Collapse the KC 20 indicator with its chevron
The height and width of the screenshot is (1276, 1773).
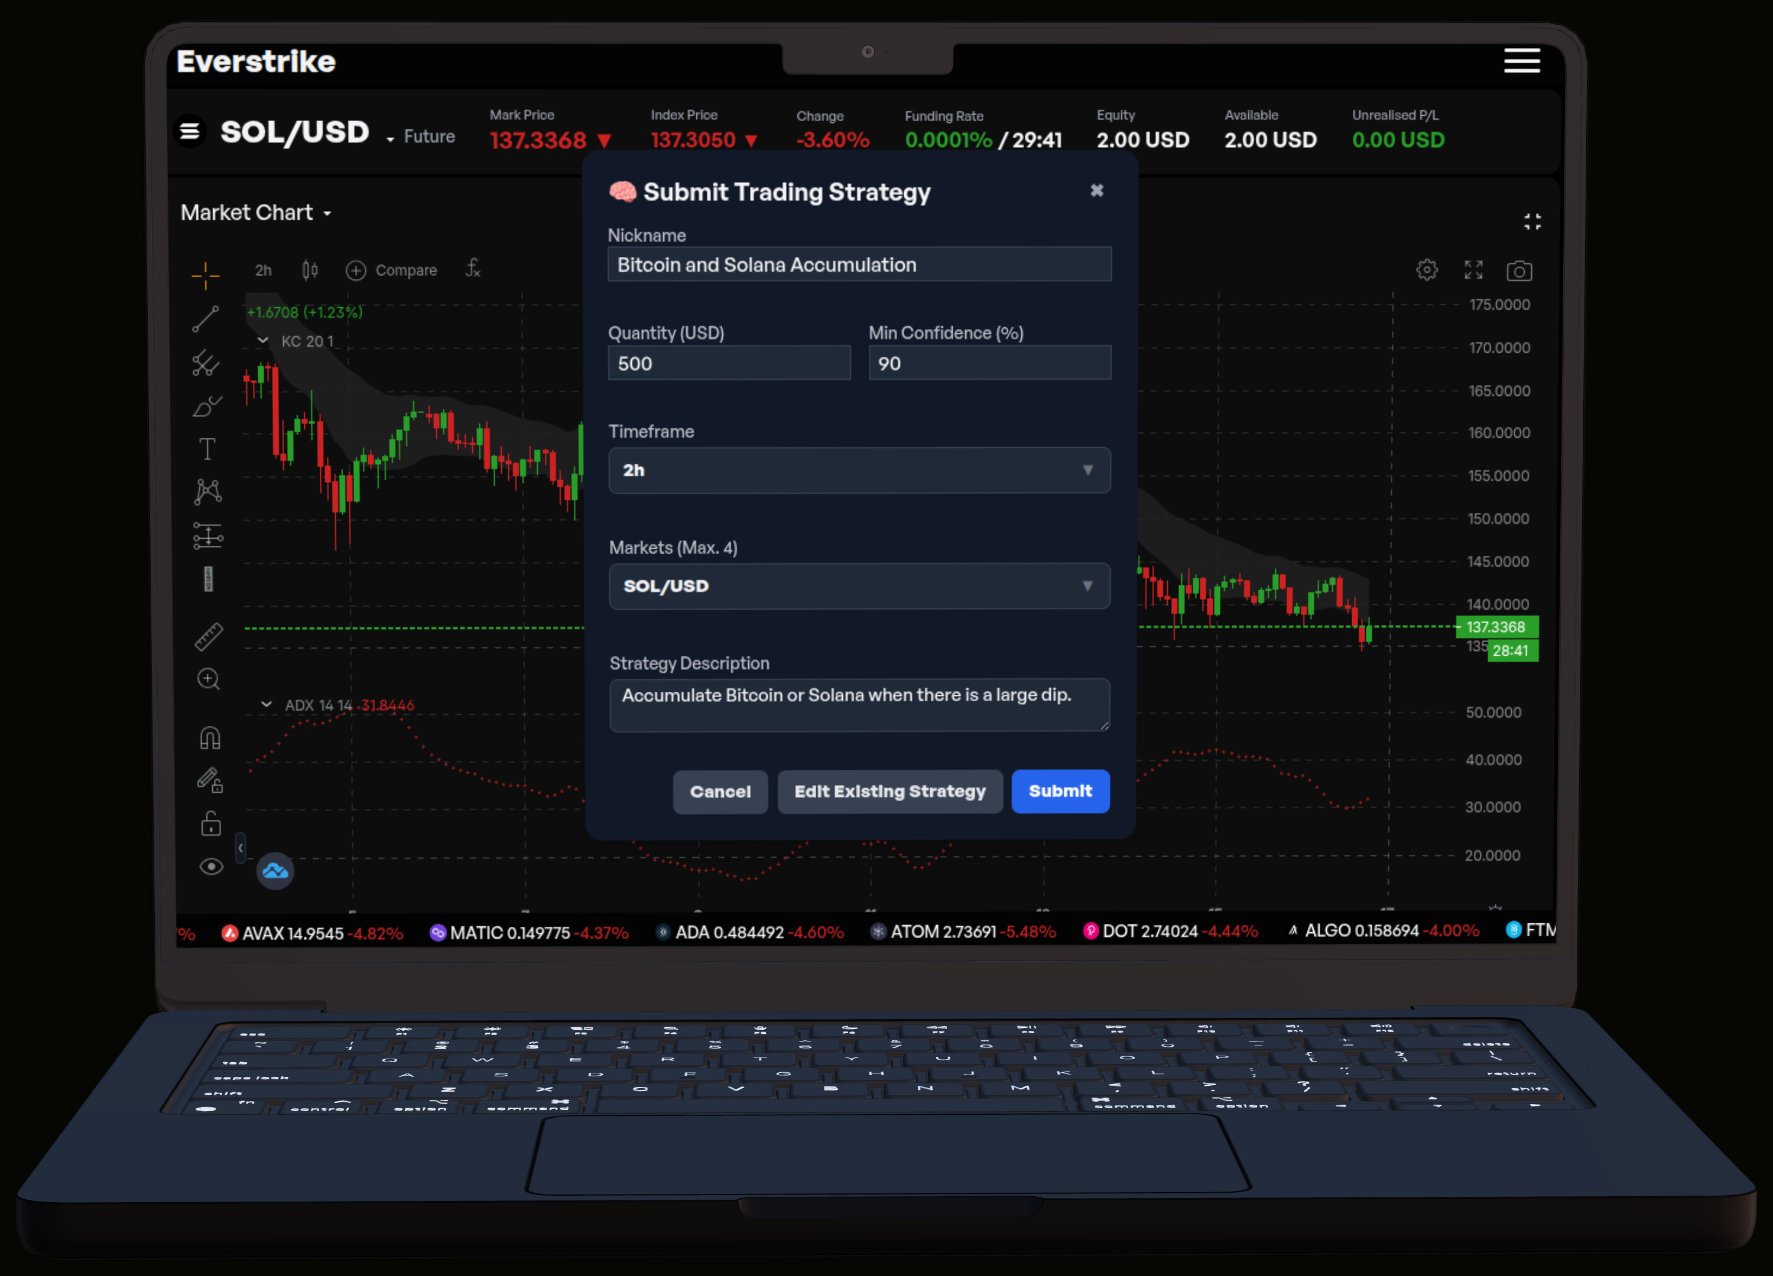[264, 340]
